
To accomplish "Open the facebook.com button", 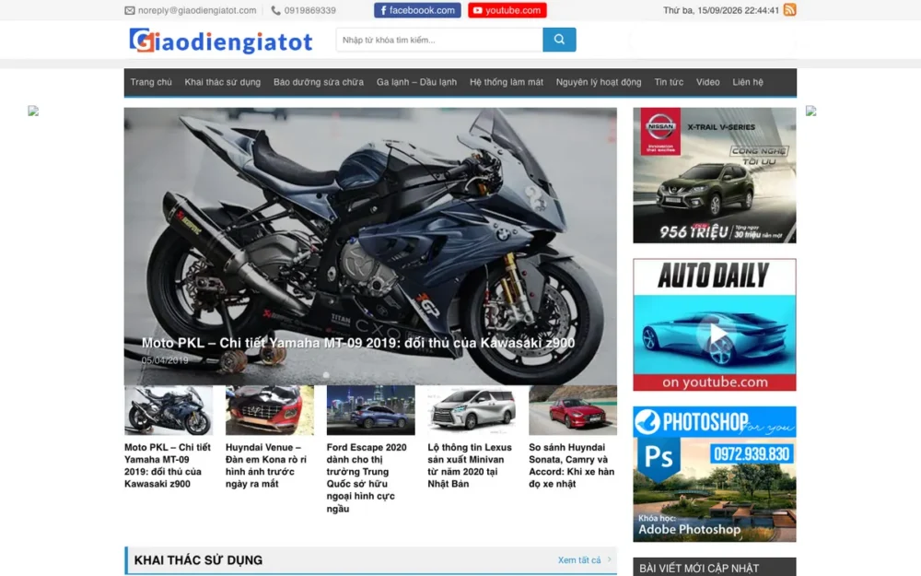I will tap(417, 10).
